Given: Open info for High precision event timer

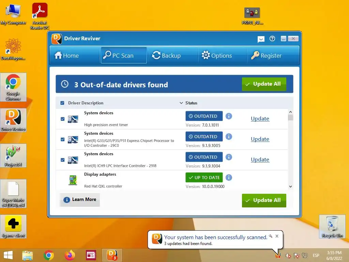Looking at the screenshot, I should (229, 116).
